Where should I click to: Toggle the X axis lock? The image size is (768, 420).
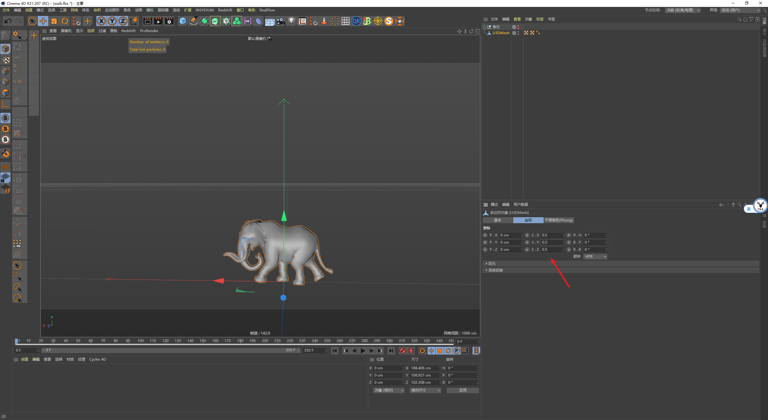pyautogui.click(x=101, y=21)
